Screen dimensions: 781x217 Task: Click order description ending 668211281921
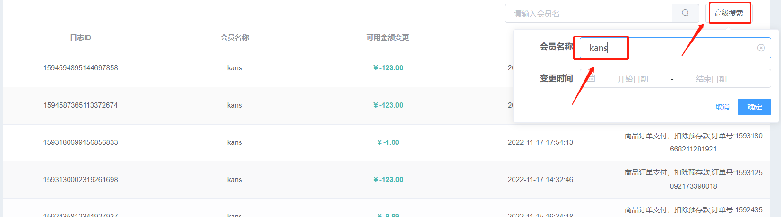pos(693,142)
